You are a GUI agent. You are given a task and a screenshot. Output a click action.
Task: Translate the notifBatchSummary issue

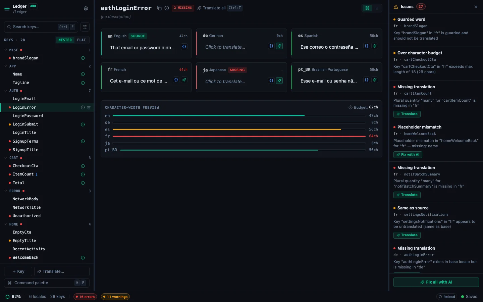tap(407, 195)
